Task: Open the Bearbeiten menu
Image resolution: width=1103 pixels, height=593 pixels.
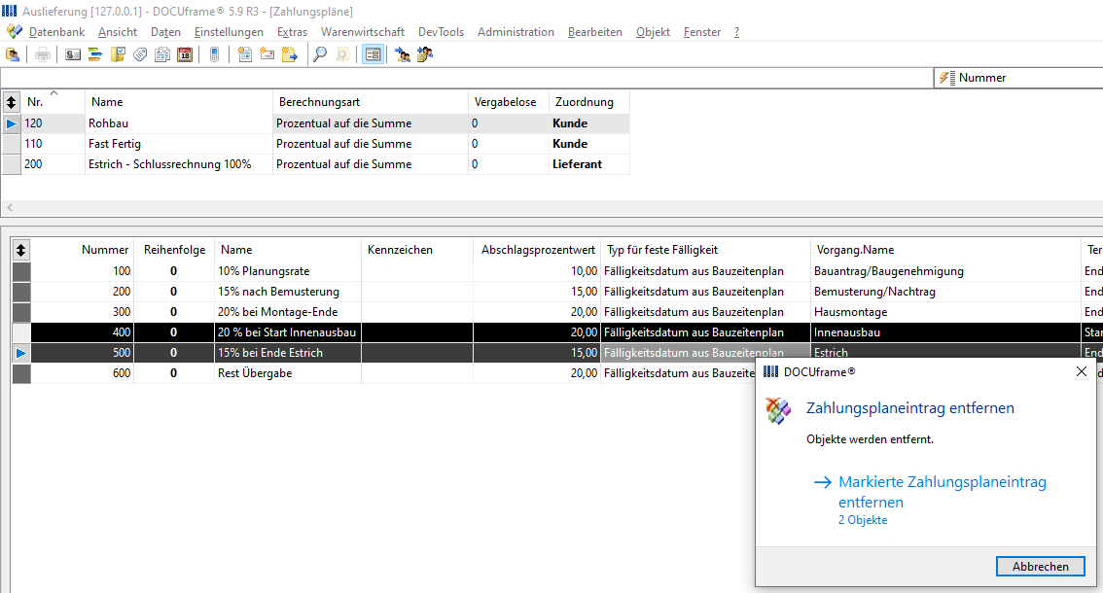Action: [x=595, y=32]
